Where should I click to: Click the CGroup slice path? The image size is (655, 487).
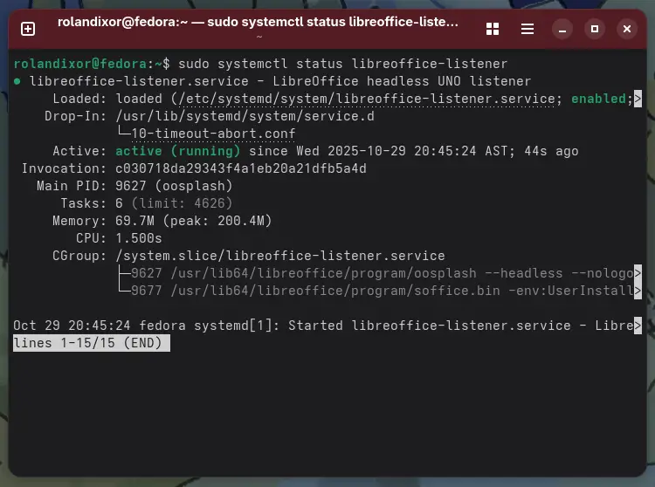point(279,256)
